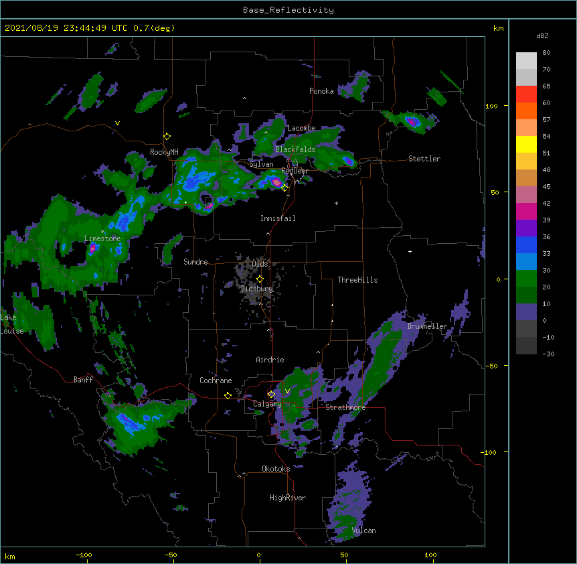Pick the purple 36-39 dBZ legend swatch
The width and height of the screenshot is (577, 564).
[x=526, y=228]
